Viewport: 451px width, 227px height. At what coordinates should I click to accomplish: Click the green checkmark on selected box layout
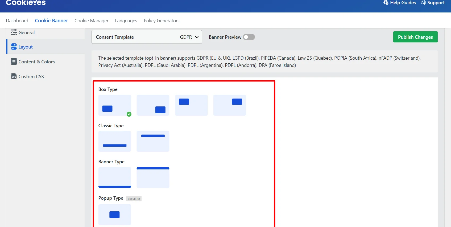[129, 114]
